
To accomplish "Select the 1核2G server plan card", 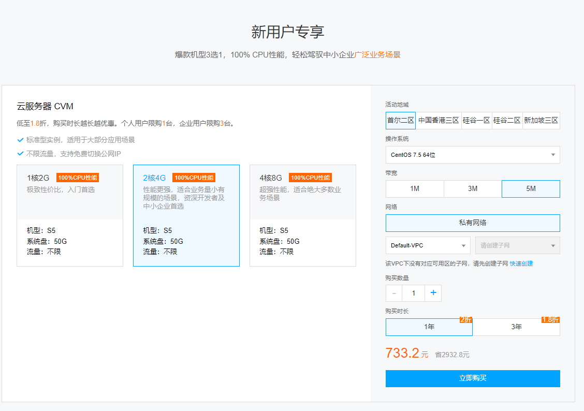I will coord(70,215).
